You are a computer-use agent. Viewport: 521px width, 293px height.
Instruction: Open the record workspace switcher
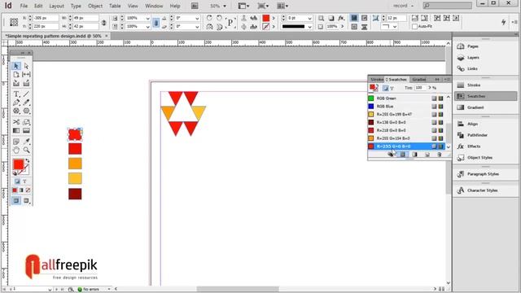click(x=403, y=6)
